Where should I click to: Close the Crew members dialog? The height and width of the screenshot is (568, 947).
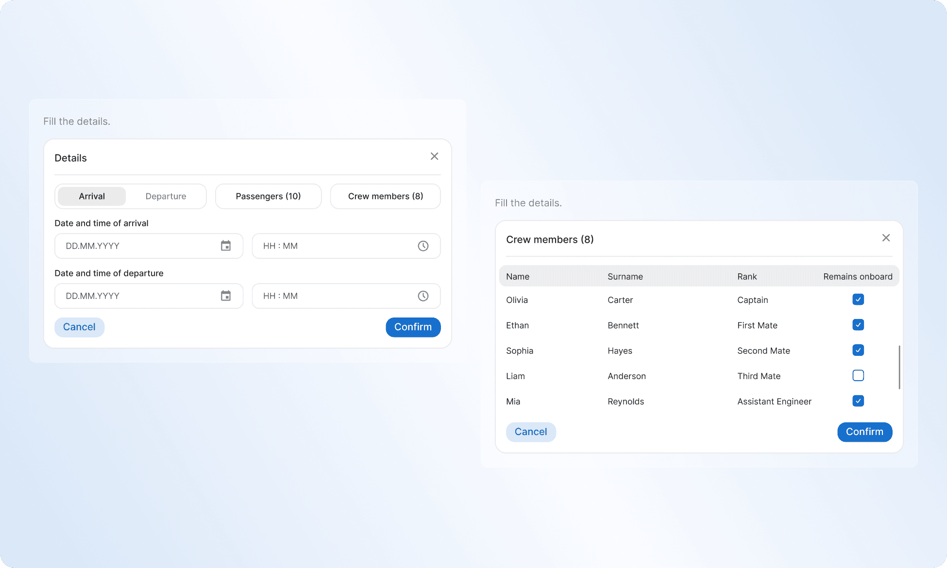[886, 238]
